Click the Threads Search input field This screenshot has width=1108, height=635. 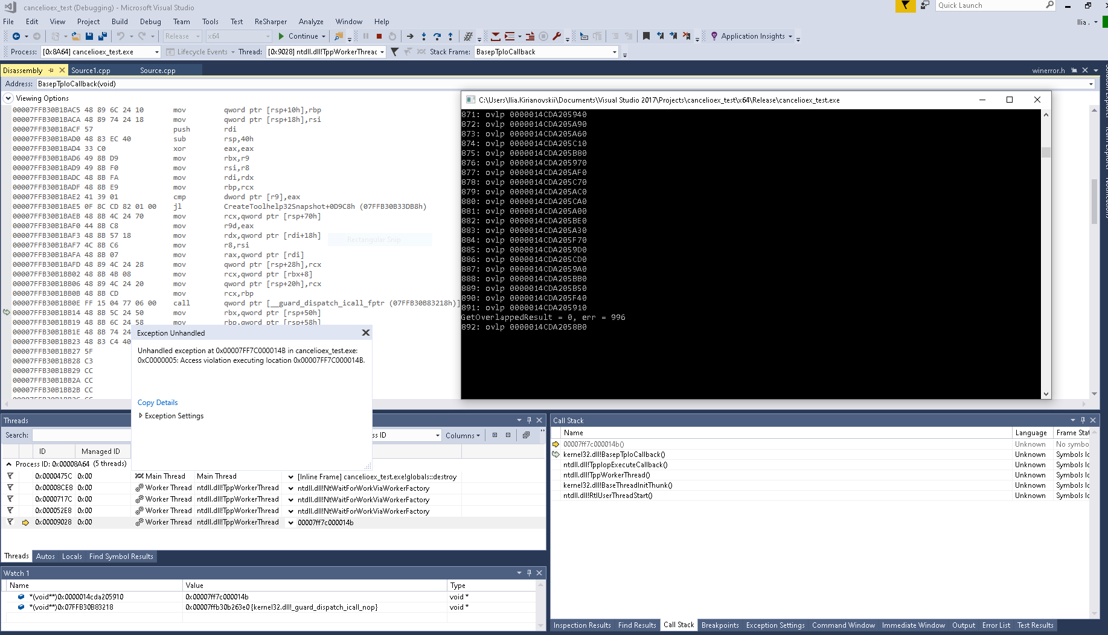tap(82, 435)
